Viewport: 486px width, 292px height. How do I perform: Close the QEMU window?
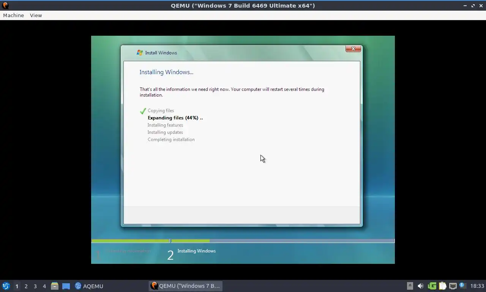coord(481,6)
